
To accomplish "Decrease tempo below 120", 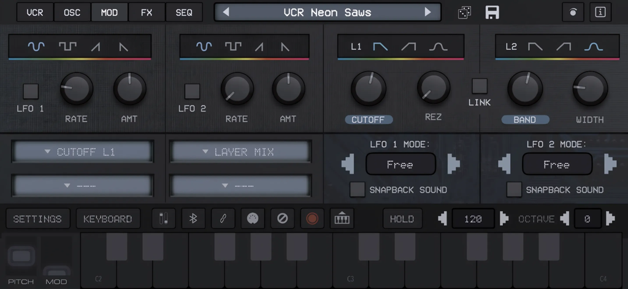I will (443, 219).
